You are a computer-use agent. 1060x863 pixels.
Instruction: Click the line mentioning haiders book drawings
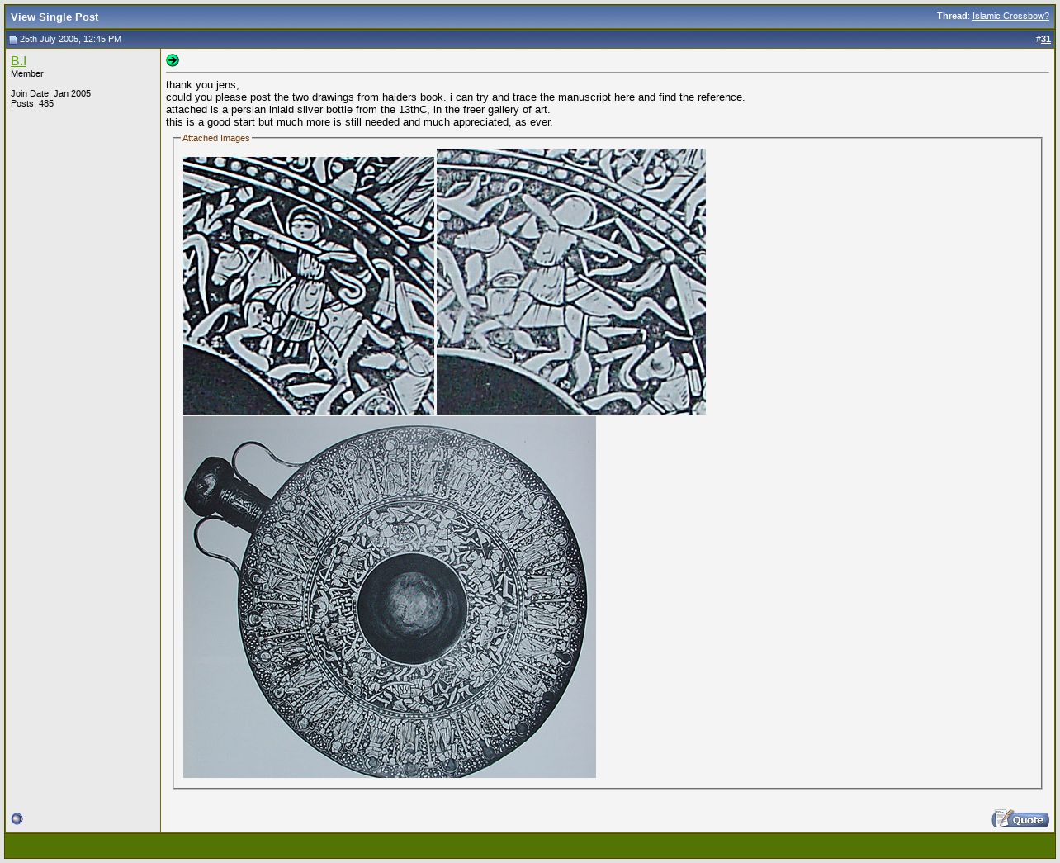click(455, 97)
